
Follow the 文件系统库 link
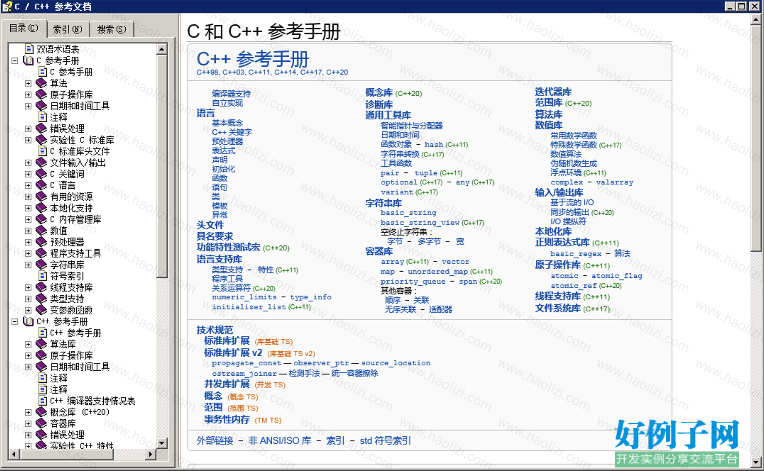click(x=558, y=308)
